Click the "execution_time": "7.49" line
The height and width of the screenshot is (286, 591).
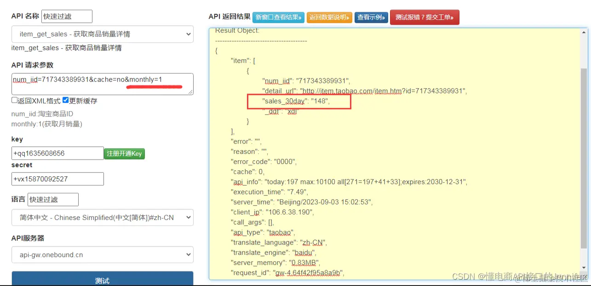[270, 192]
